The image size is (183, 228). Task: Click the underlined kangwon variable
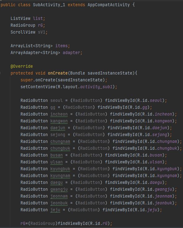click(x=59, y=121)
